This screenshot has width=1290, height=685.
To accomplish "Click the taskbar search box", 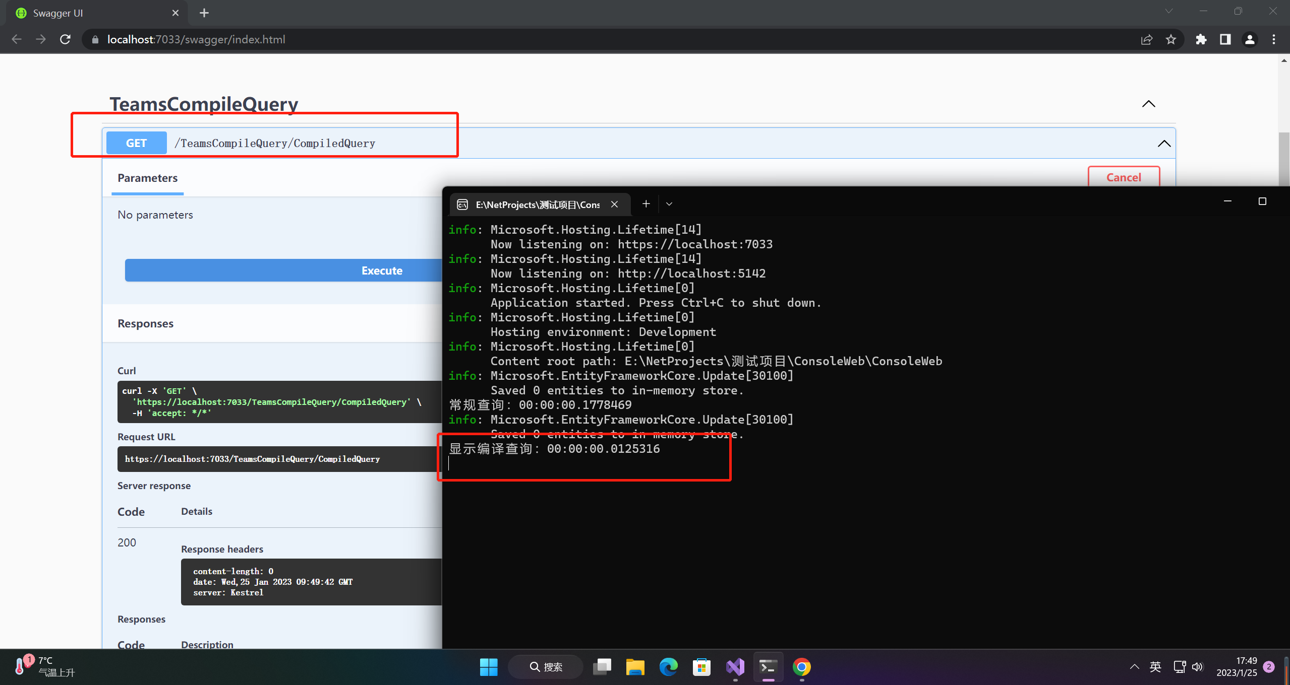I will tap(546, 667).
